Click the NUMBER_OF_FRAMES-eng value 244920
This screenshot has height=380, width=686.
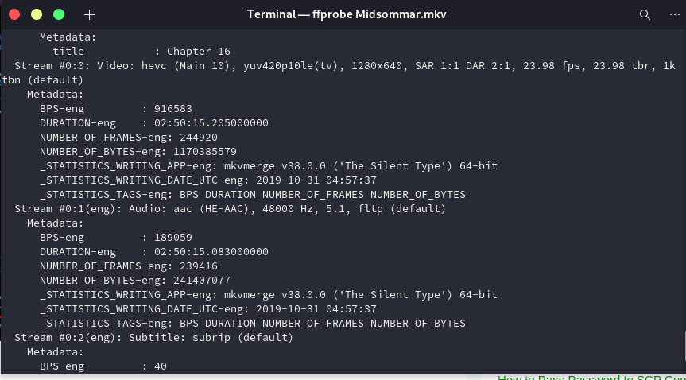[x=199, y=138]
